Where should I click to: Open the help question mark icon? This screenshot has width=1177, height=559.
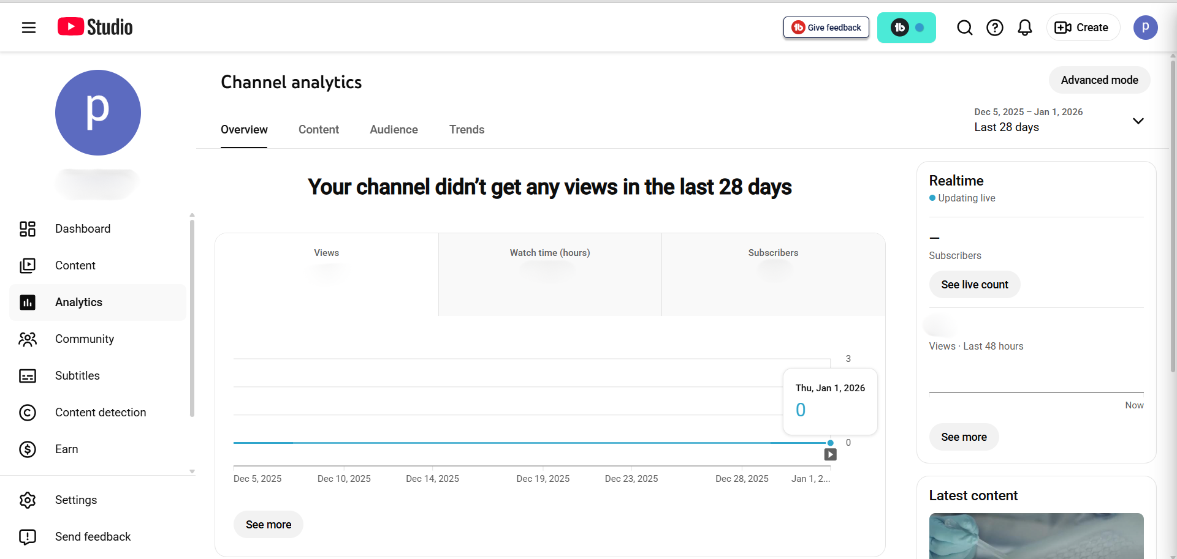coord(994,28)
